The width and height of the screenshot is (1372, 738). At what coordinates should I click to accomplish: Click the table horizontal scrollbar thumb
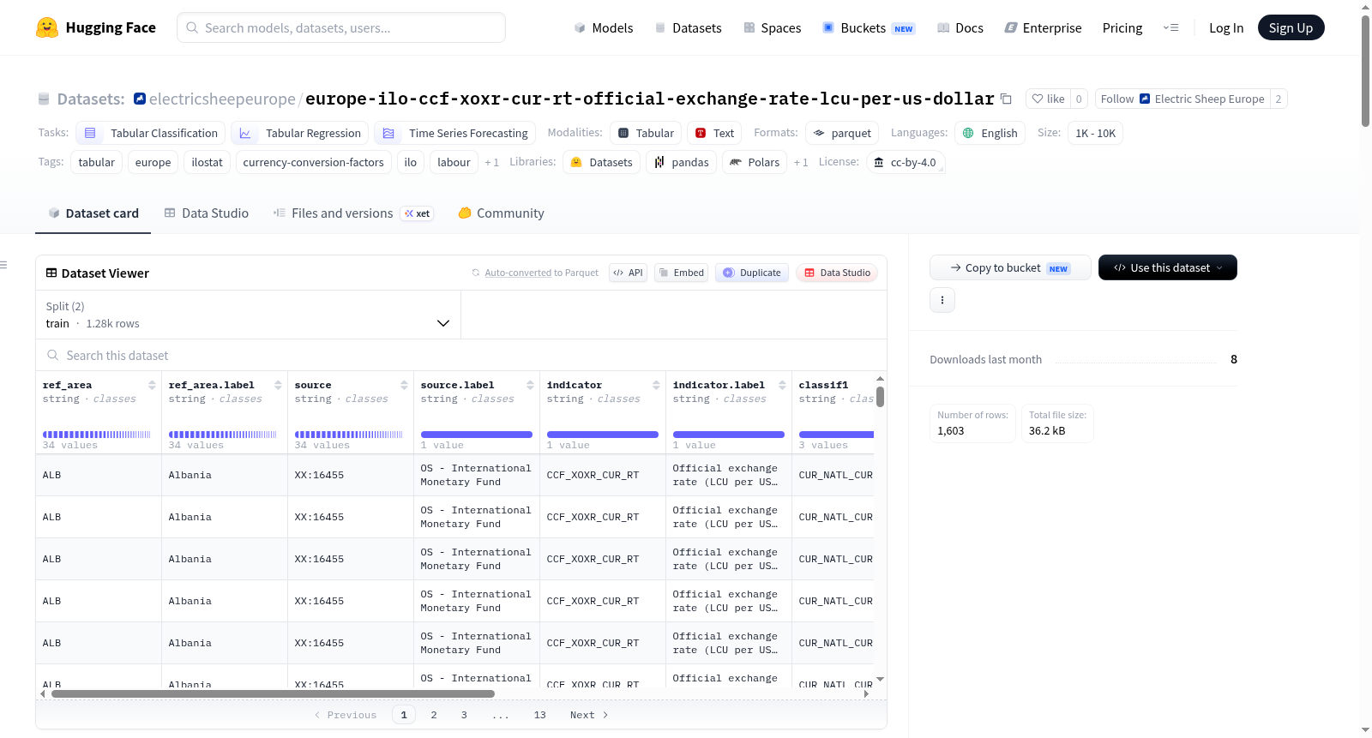[x=274, y=693]
